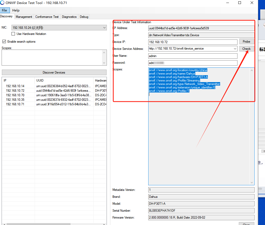Enable the Use Hardware Notation checkbox
Viewport: 265px width, 225px height.
click(x=13, y=34)
